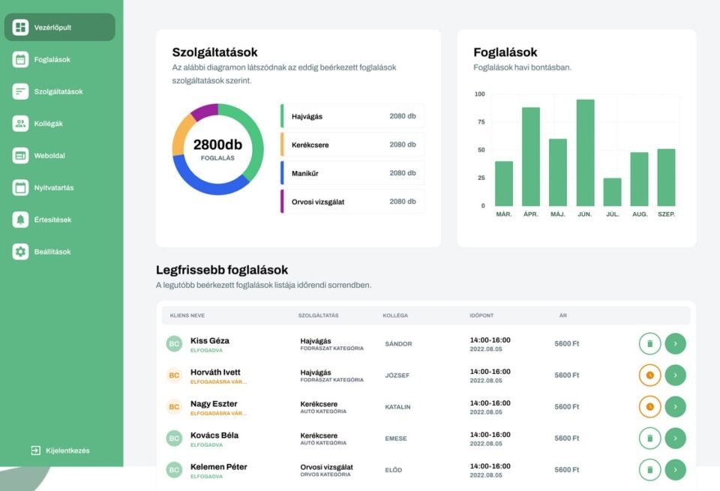Click the Nagy Eszter client name
Viewport: 720px width, 491px height.
click(x=214, y=404)
